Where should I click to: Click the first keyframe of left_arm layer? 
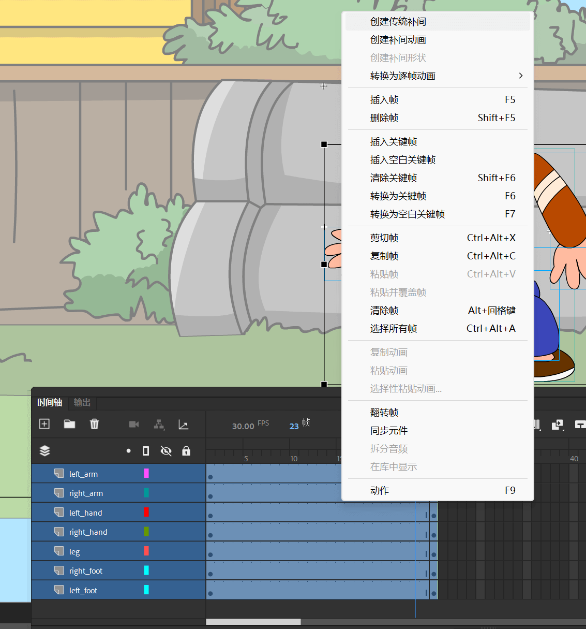click(x=211, y=477)
